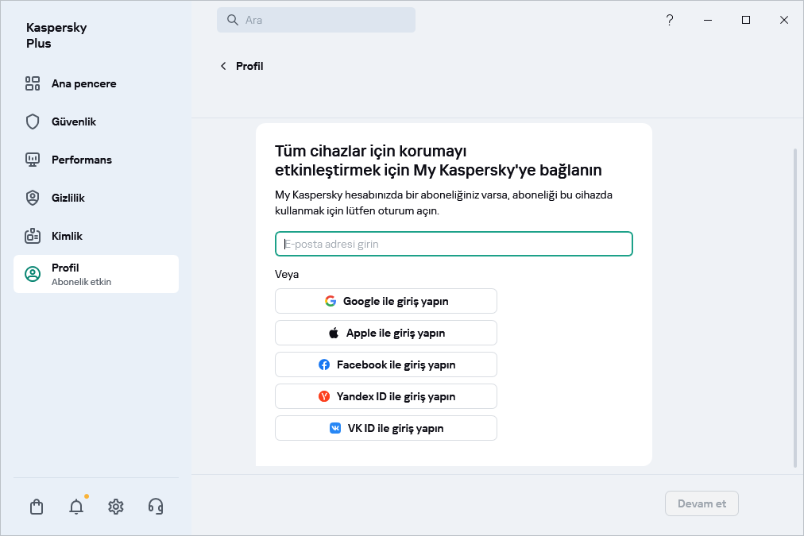Click the search magnifier icon
This screenshot has height=536, width=804.
click(231, 19)
